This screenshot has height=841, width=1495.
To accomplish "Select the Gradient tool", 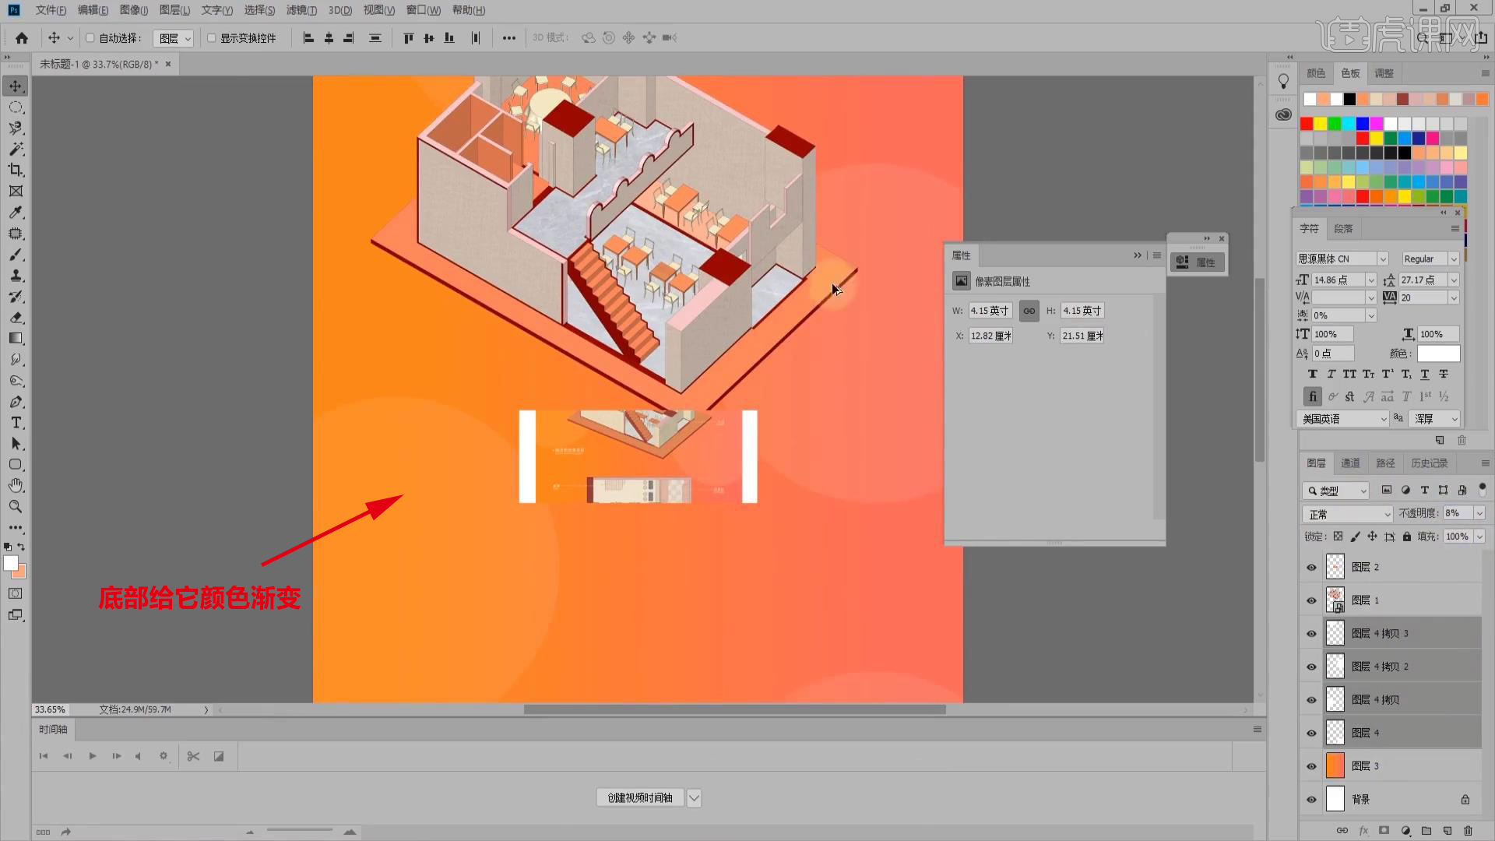I will point(16,339).
